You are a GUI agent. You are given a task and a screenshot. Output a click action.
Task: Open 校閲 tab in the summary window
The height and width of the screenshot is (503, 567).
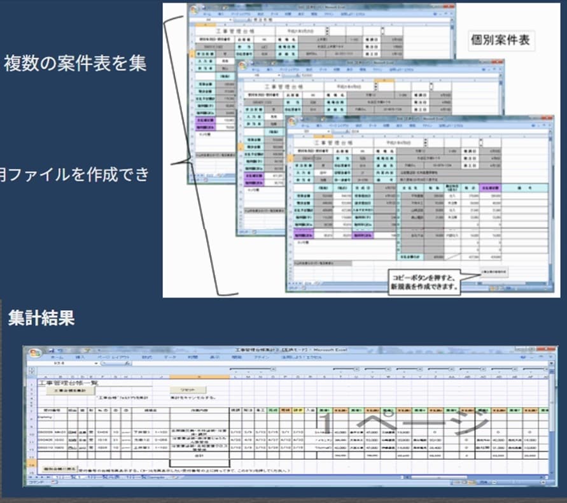(x=192, y=358)
